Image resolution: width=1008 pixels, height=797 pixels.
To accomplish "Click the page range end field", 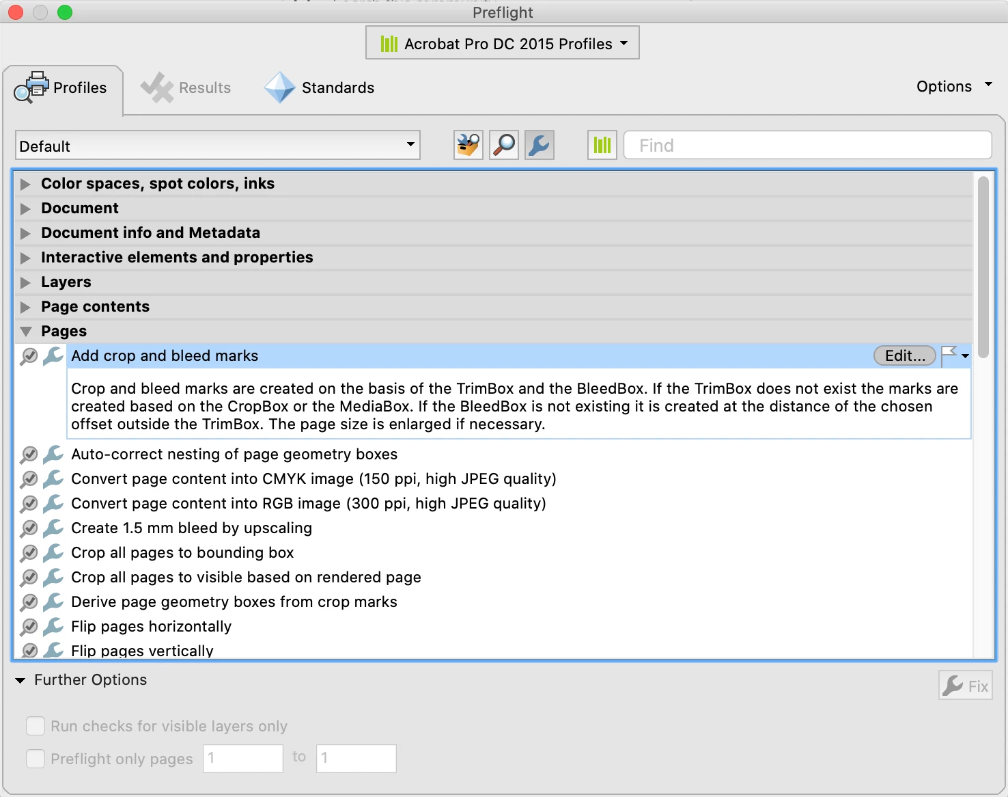I will [356, 759].
